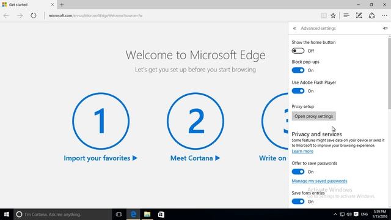Click the taskbar clock and date

click(x=380, y=215)
